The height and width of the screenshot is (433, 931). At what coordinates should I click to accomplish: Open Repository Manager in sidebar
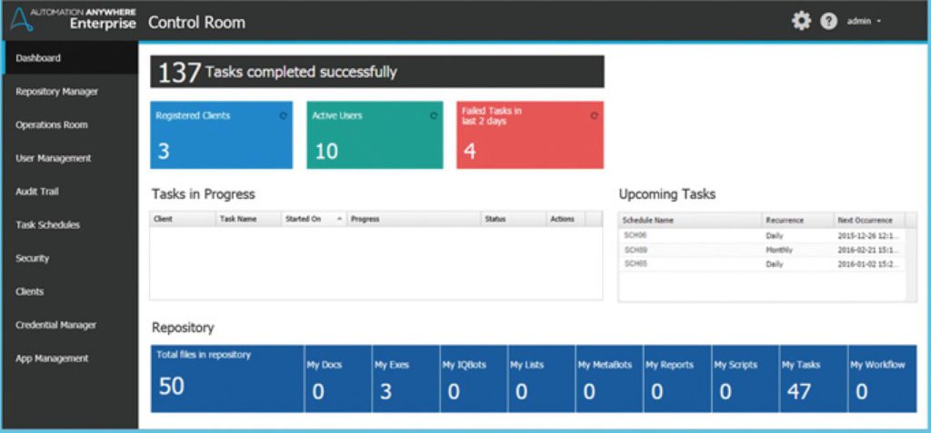tap(56, 92)
